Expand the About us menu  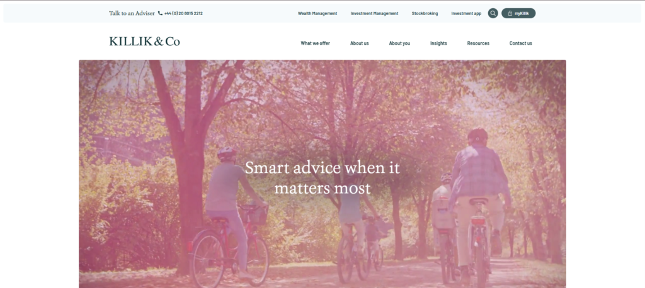pyautogui.click(x=360, y=43)
